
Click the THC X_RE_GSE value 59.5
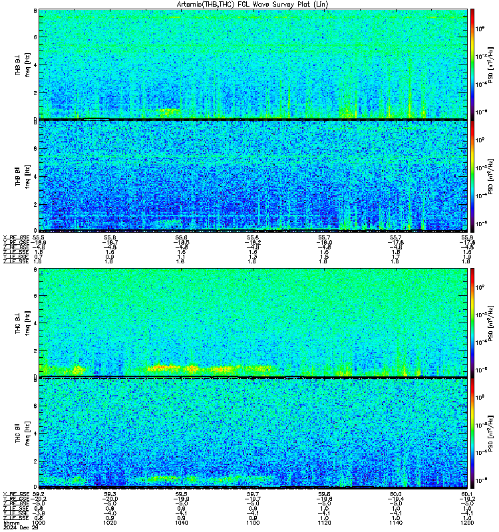point(181,494)
